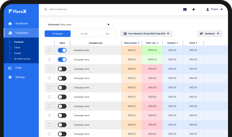Switch to the Ad sets tab
The width and height of the screenshot is (232, 137).
[x=84, y=34]
